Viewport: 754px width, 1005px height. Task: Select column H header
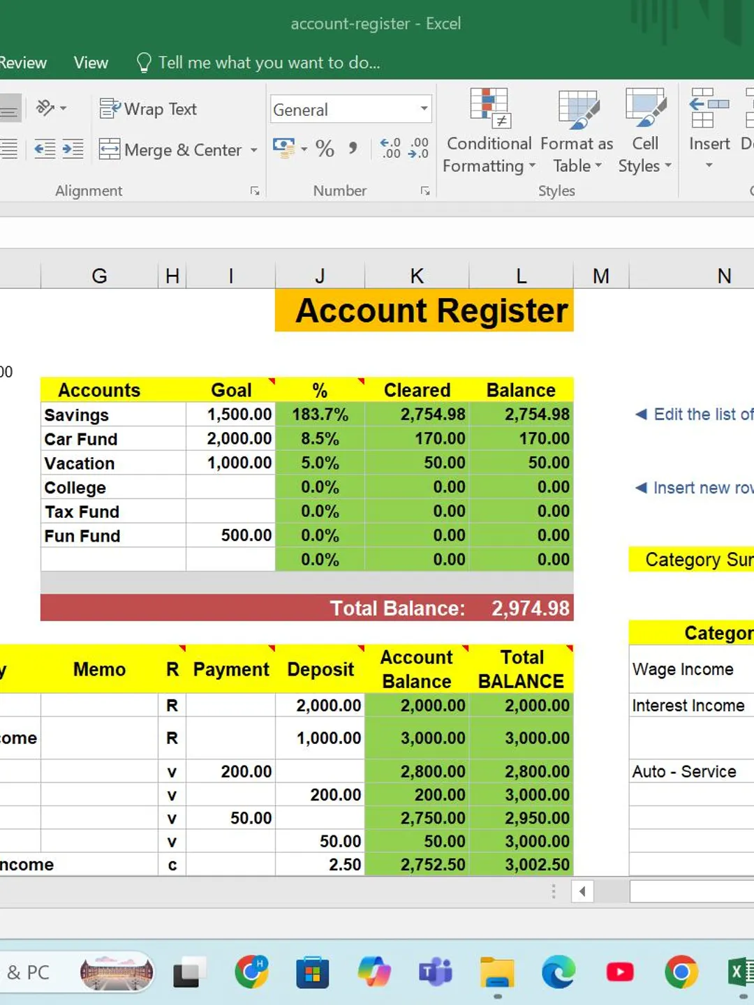click(x=172, y=276)
